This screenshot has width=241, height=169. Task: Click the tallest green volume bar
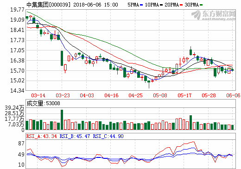[62, 119]
